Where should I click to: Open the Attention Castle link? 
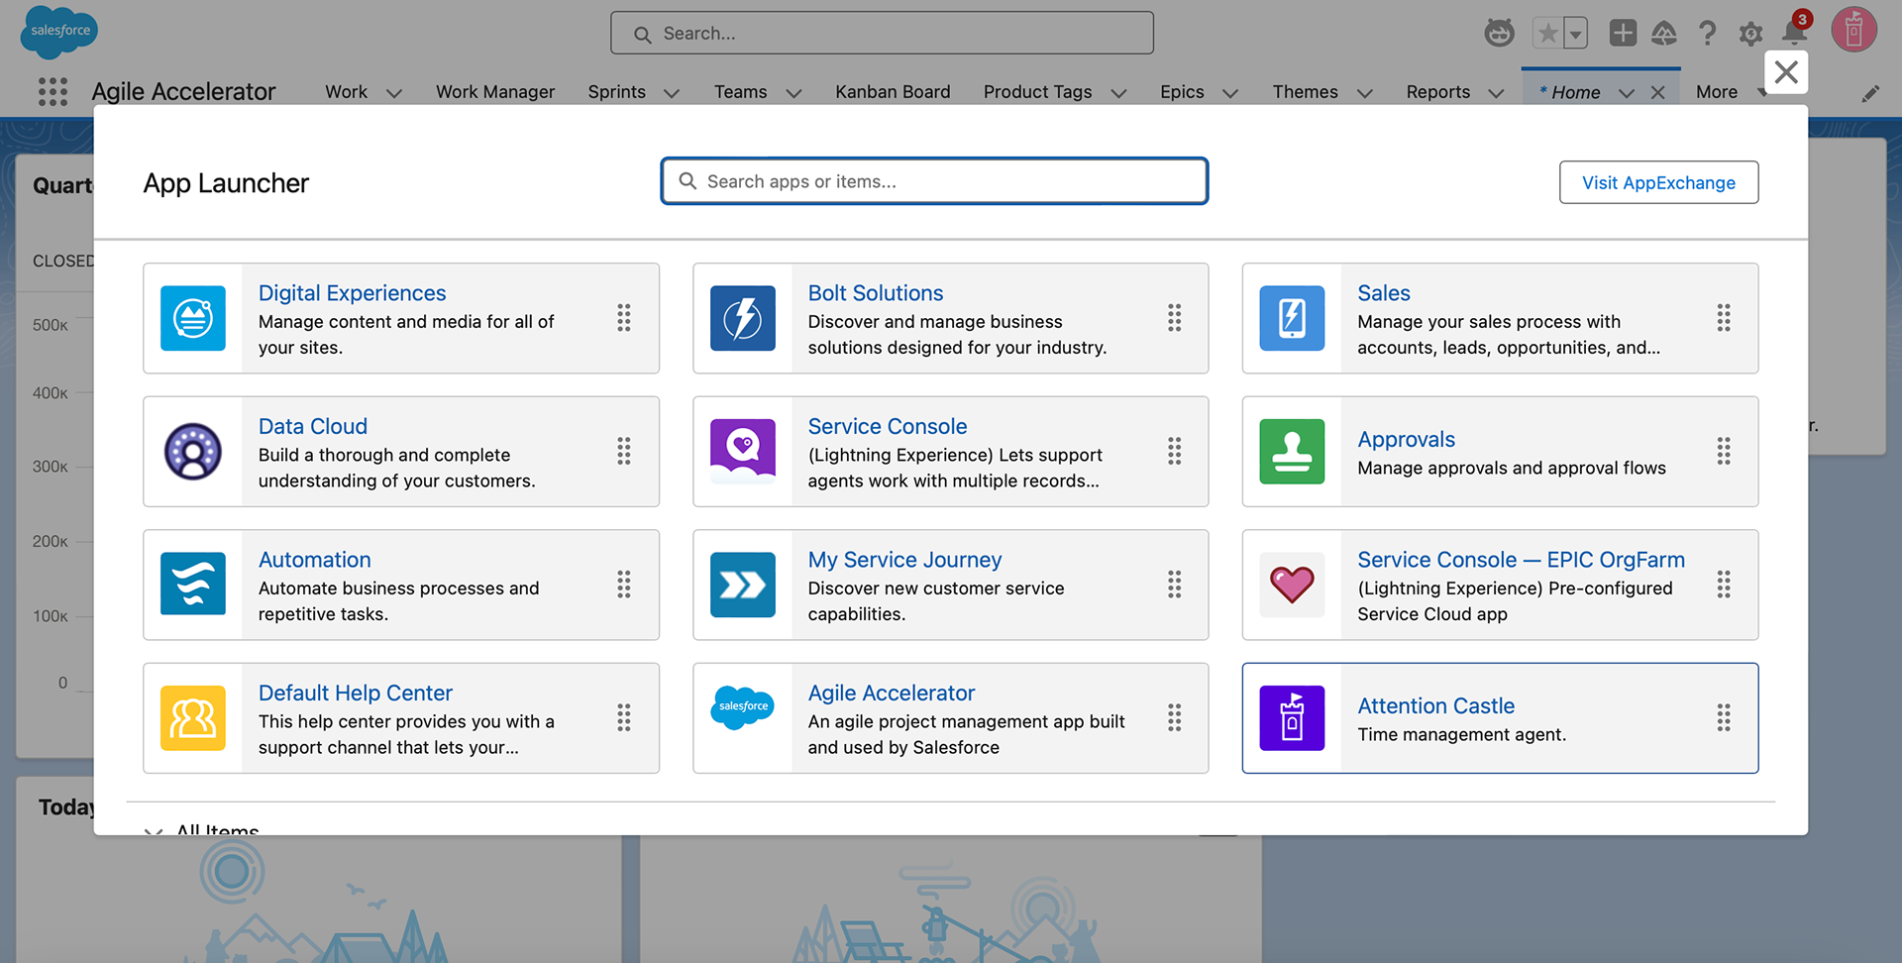(1435, 705)
